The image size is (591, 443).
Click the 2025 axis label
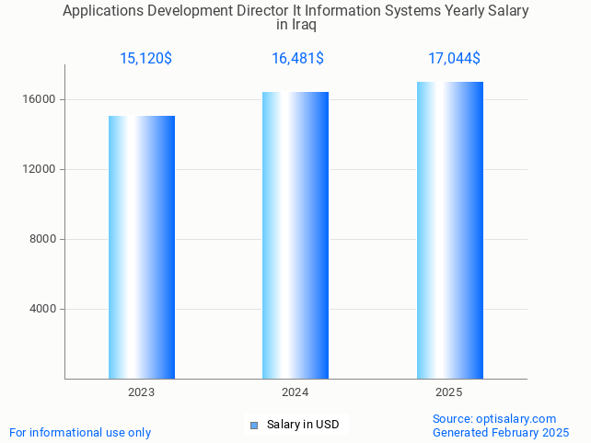point(449,392)
